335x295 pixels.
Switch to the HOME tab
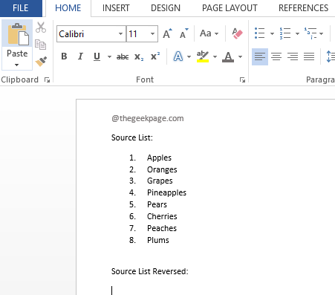(68, 8)
